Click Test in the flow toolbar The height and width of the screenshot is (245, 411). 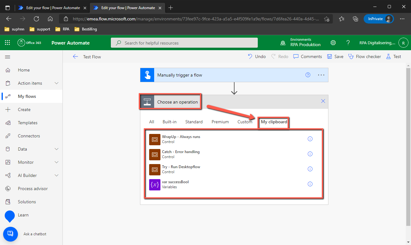click(x=393, y=56)
